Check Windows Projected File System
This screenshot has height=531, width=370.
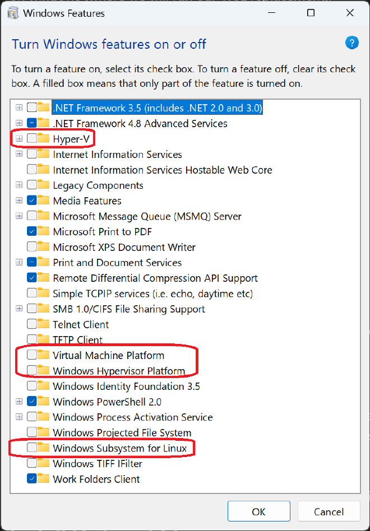click(32, 432)
